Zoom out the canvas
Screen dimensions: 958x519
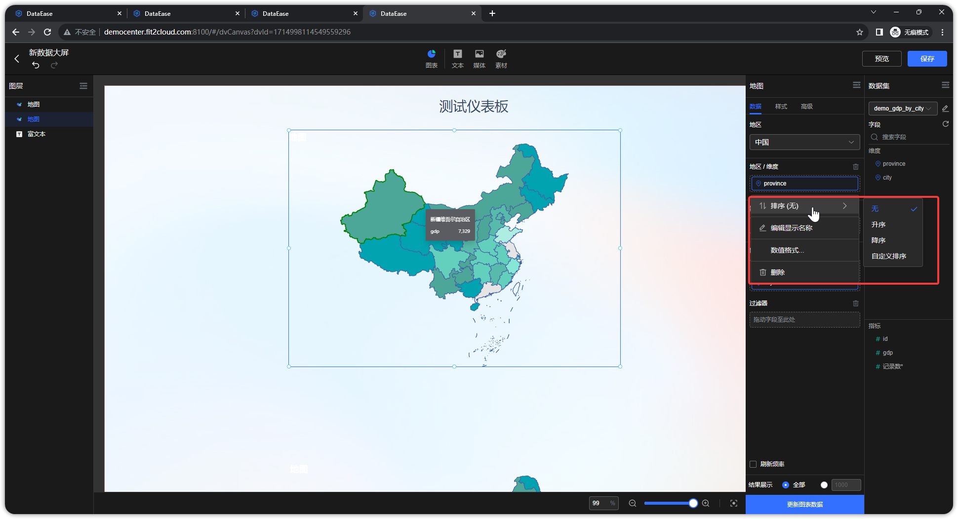(632, 503)
